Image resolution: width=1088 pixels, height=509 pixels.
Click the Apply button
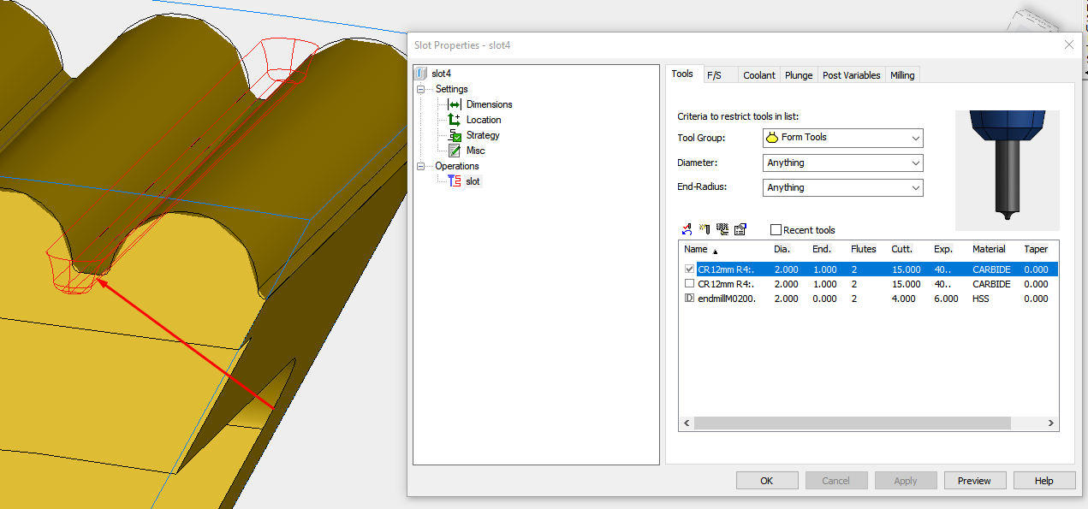pos(906,480)
